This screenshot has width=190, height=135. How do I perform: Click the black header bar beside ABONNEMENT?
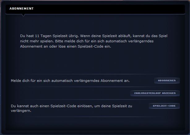[109, 9]
